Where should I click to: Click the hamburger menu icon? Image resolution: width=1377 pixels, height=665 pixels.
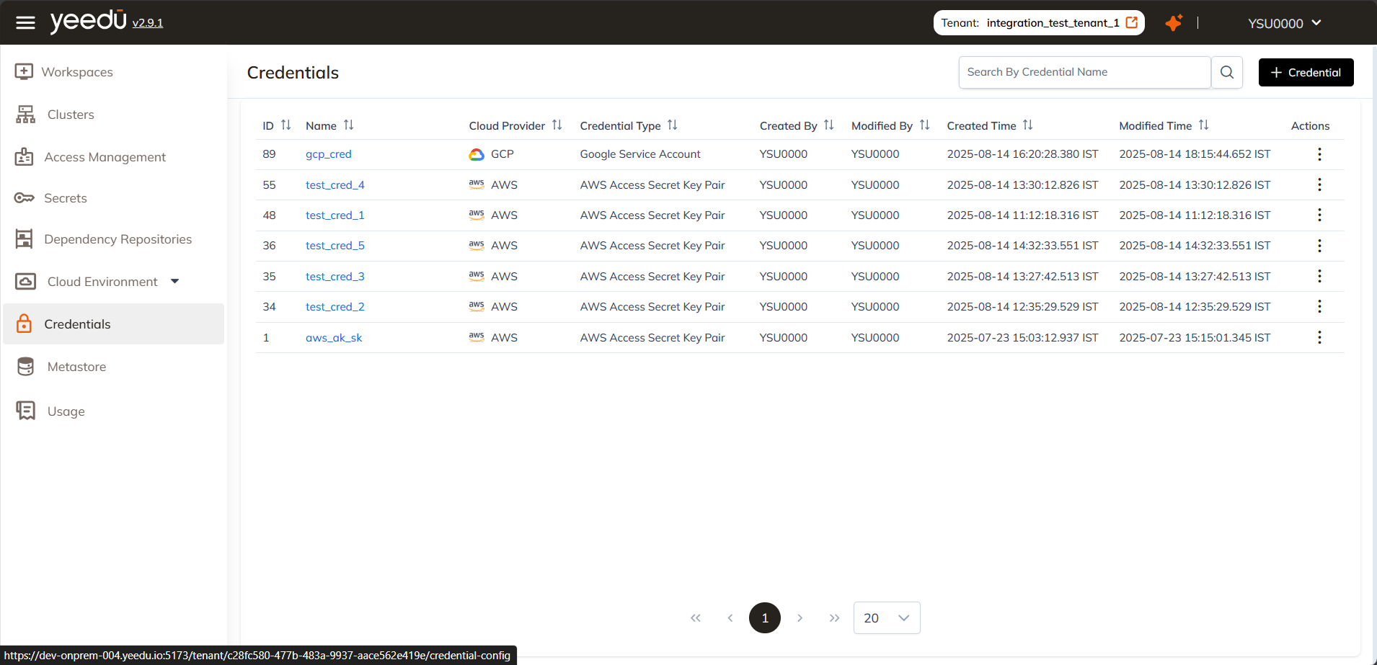25,23
